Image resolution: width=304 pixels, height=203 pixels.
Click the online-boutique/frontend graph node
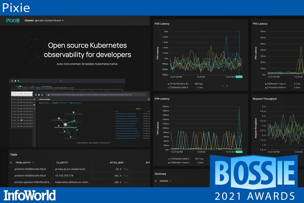pos(65,124)
